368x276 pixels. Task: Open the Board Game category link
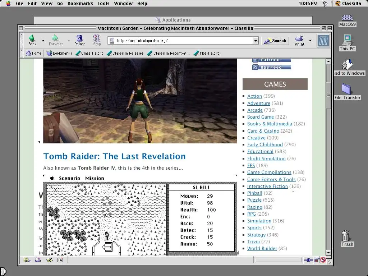pyautogui.click(x=260, y=117)
